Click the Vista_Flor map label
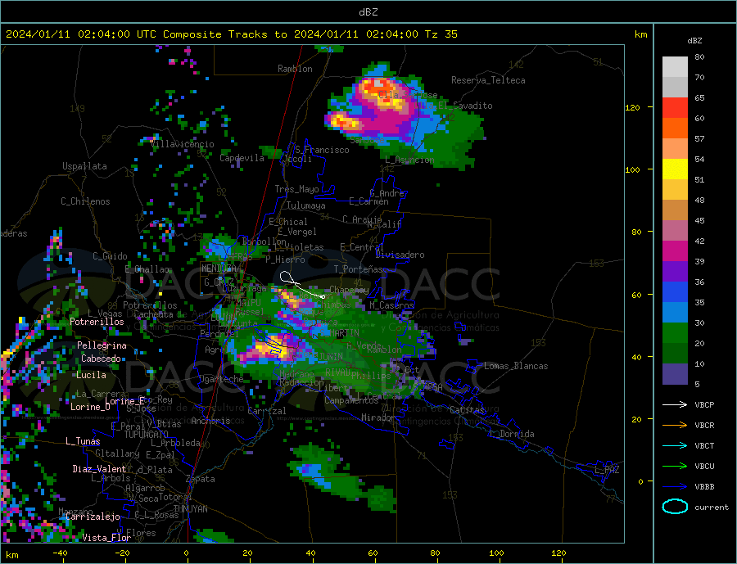 [106, 538]
